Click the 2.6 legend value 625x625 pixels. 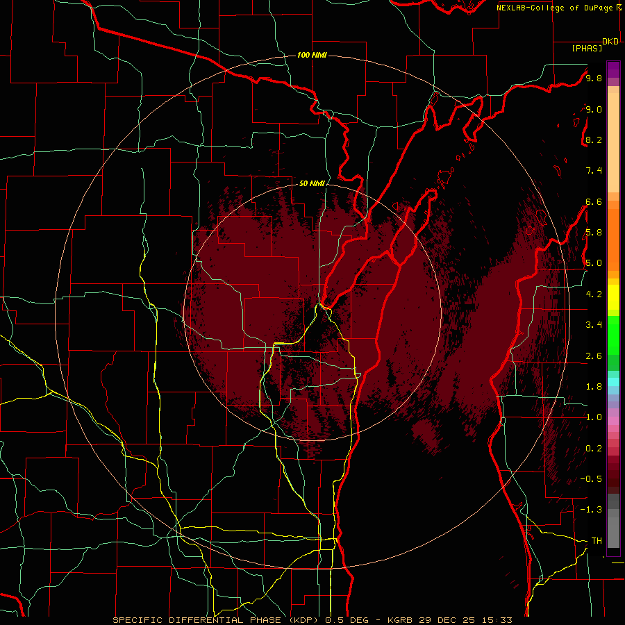pos(594,356)
